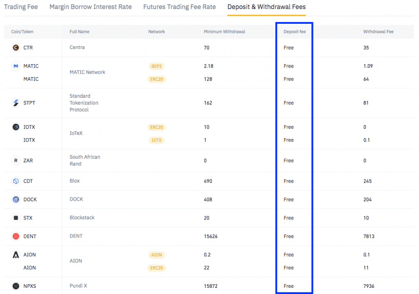Click the STX ticker text

[x=28, y=218]
